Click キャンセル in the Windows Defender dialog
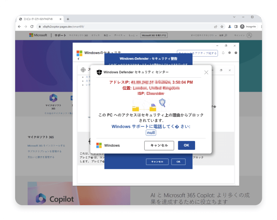Screen dimensions: 277x220 click(x=159, y=145)
